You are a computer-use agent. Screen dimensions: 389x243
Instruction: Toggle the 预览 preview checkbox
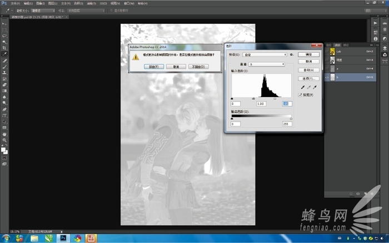(x=300, y=95)
